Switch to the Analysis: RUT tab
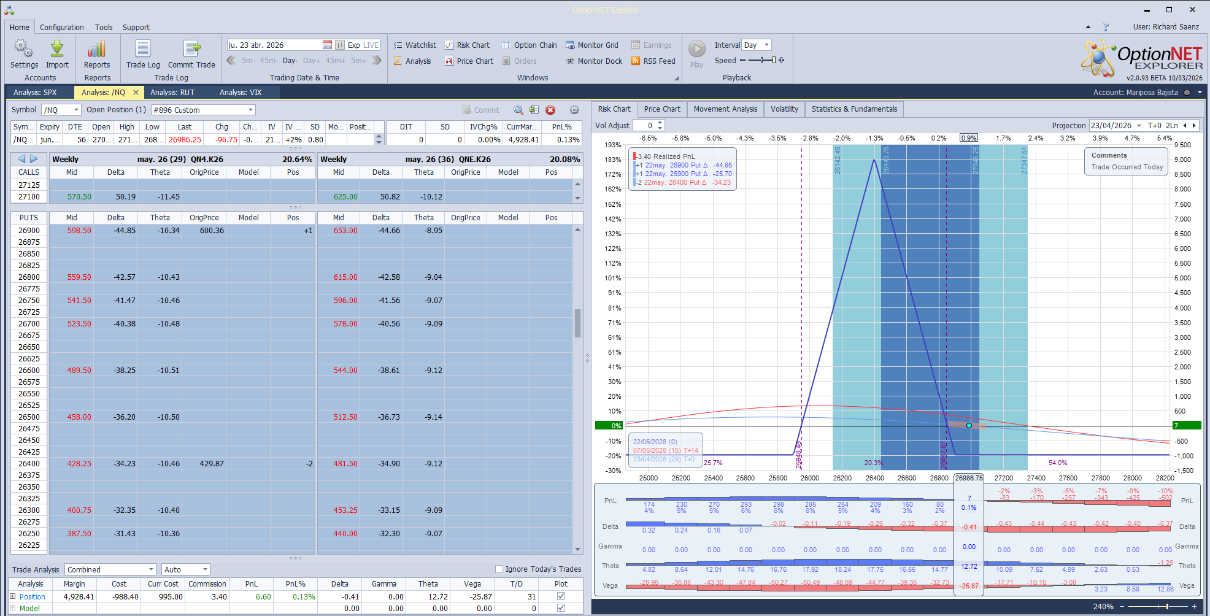Viewport: 1210px width, 616px height. pos(172,93)
